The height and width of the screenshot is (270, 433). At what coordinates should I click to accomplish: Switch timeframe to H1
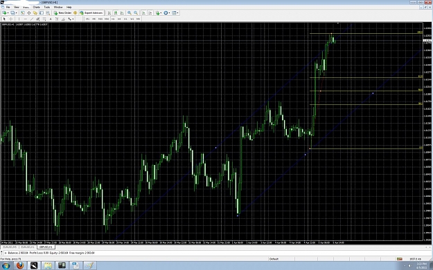click(113, 19)
